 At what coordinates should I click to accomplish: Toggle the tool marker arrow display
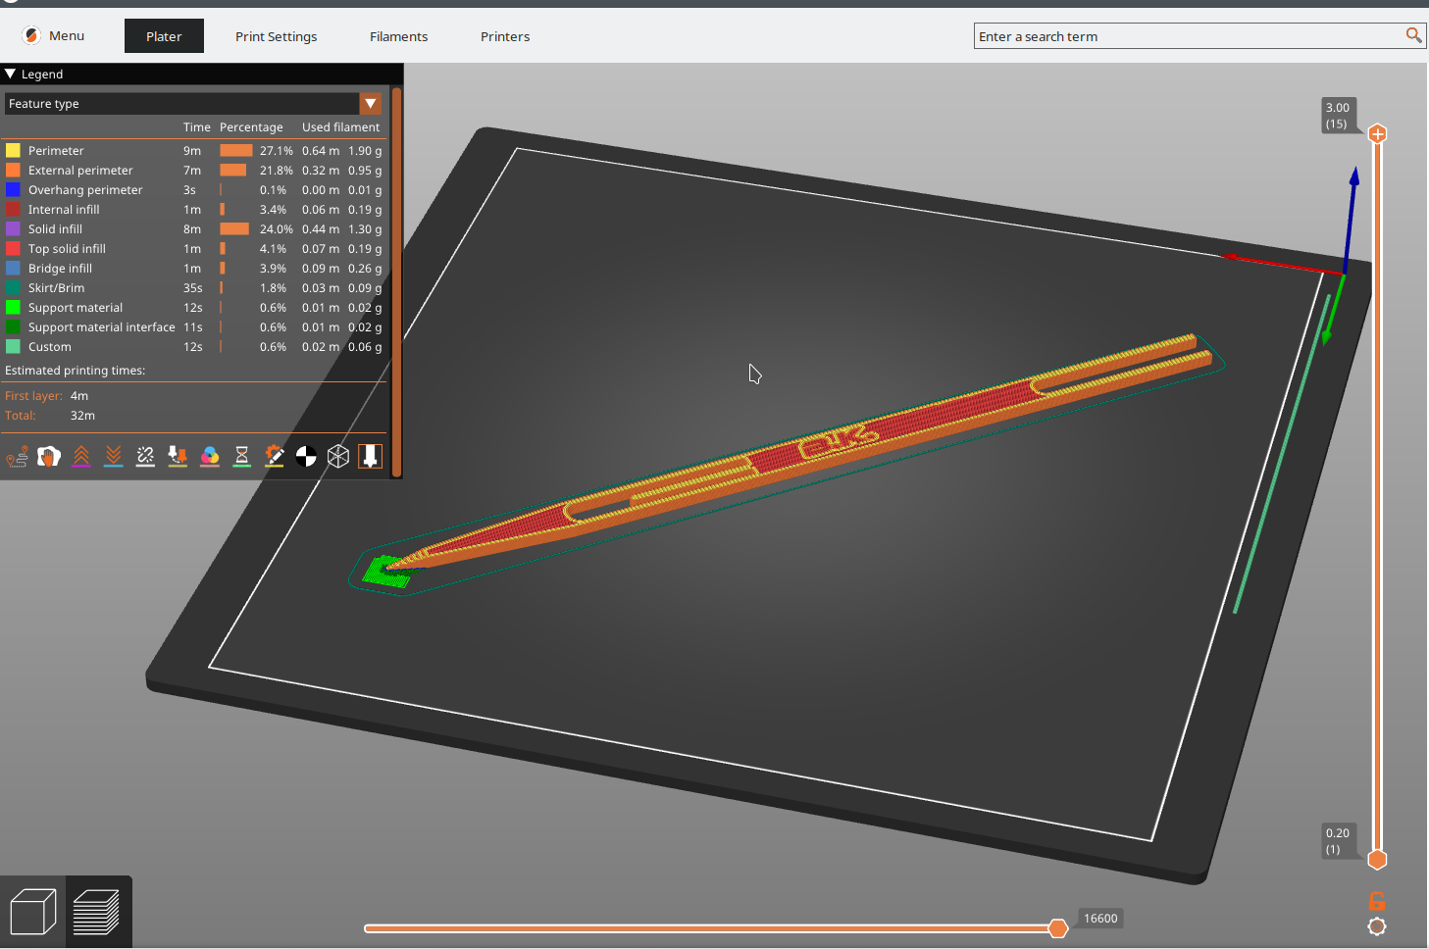click(x=370, y=456)
